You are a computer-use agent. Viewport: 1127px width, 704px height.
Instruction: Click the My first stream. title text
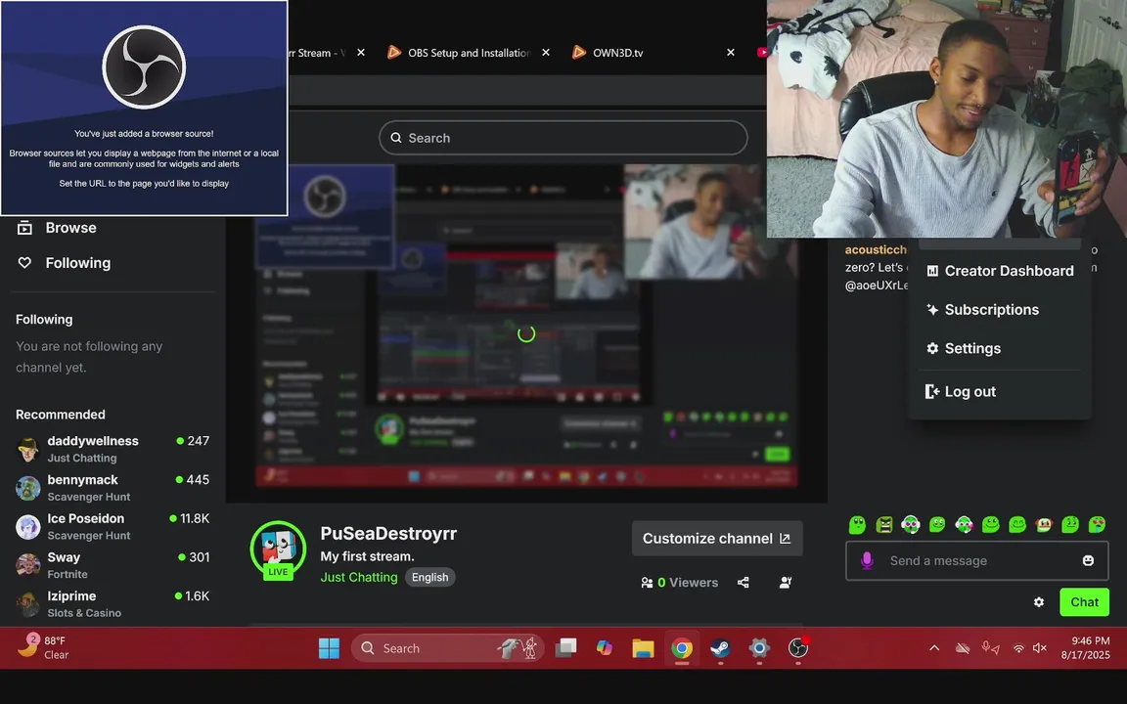[x=367, y=556]
